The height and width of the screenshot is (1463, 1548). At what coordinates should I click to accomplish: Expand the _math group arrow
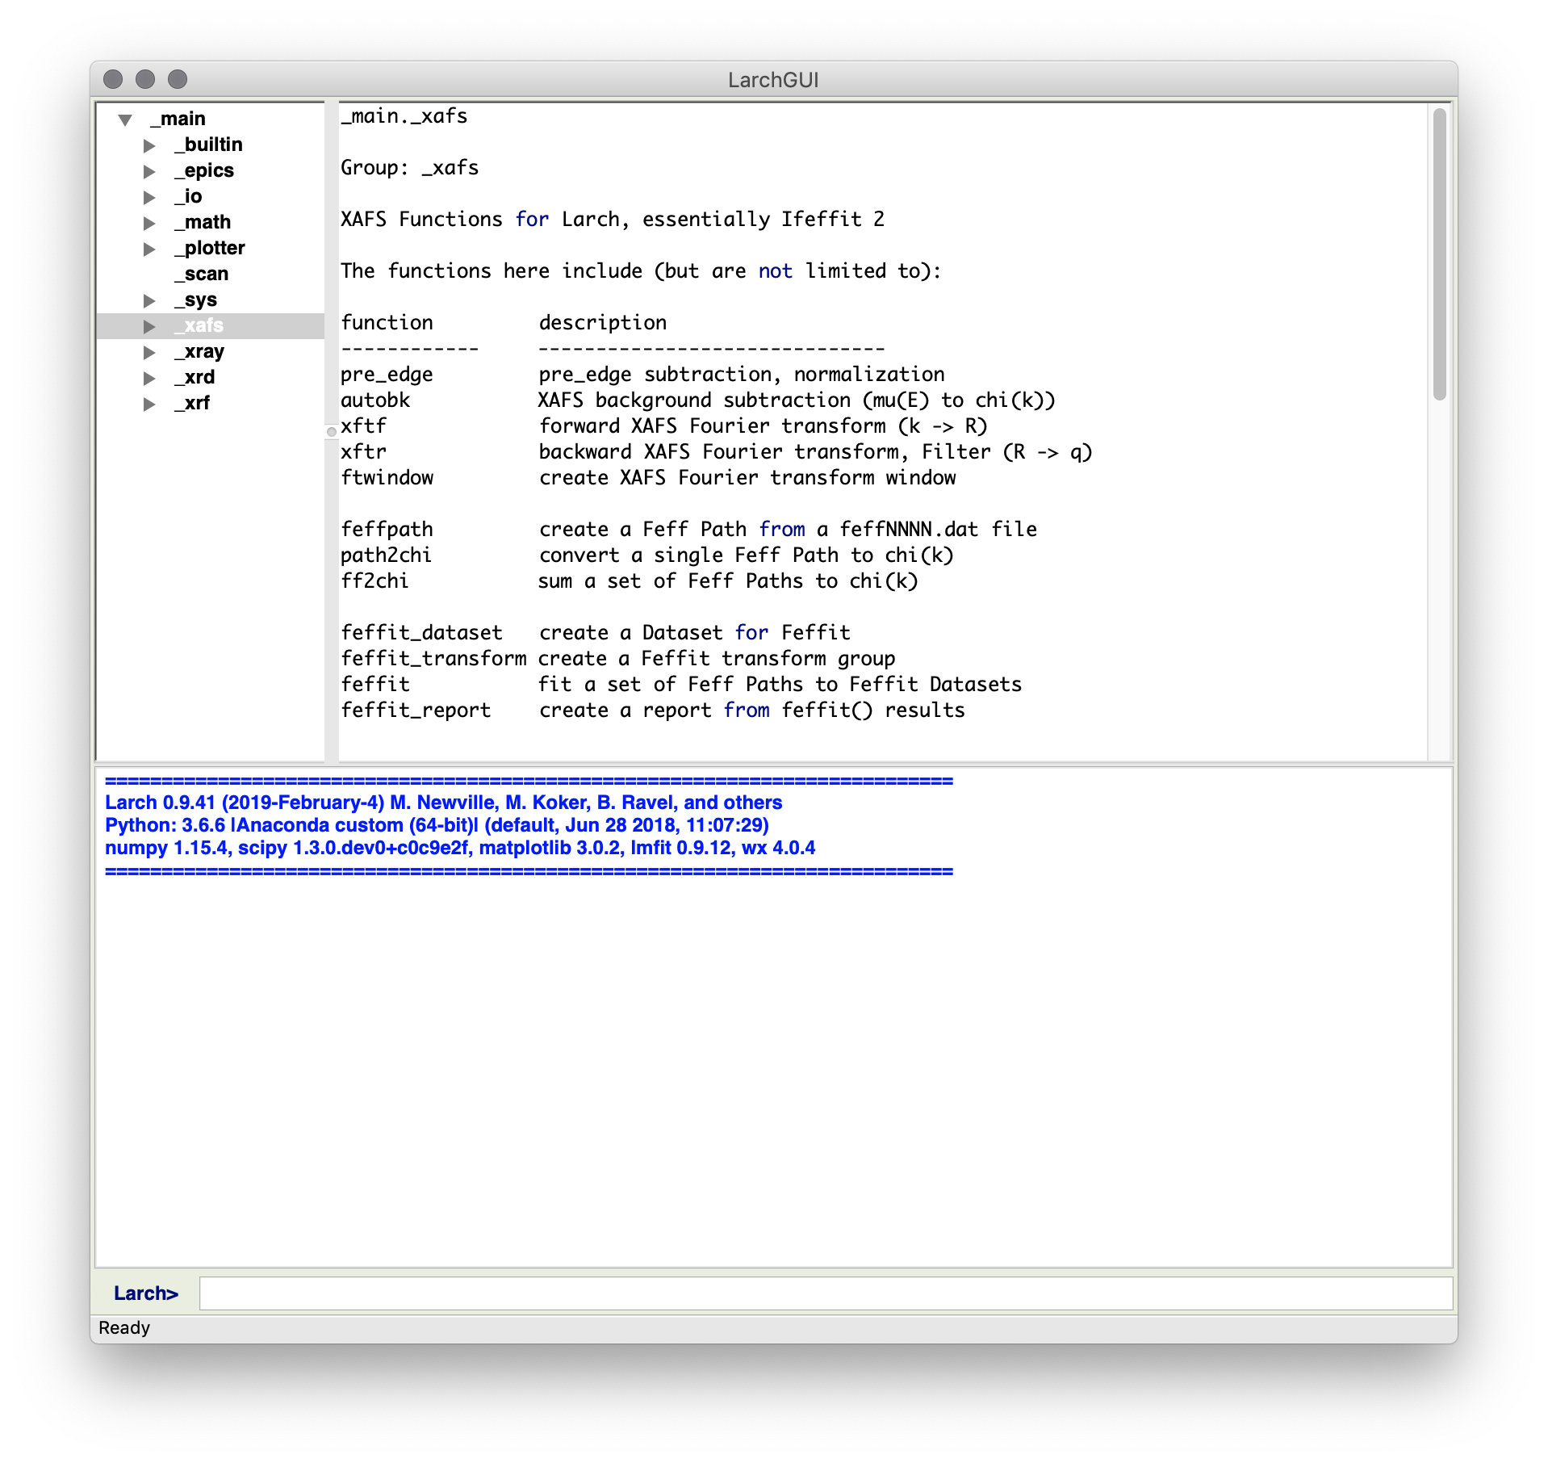click(x=149, y=223)
